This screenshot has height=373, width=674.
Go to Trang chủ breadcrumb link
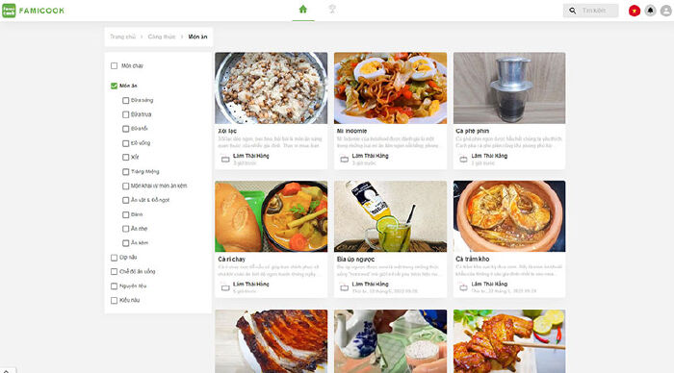point(122,37)
